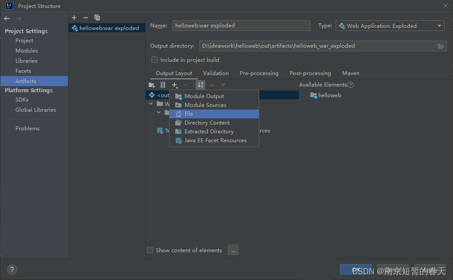
Task: Choose Extracted Directory menu entry
Action: (214, 132)
